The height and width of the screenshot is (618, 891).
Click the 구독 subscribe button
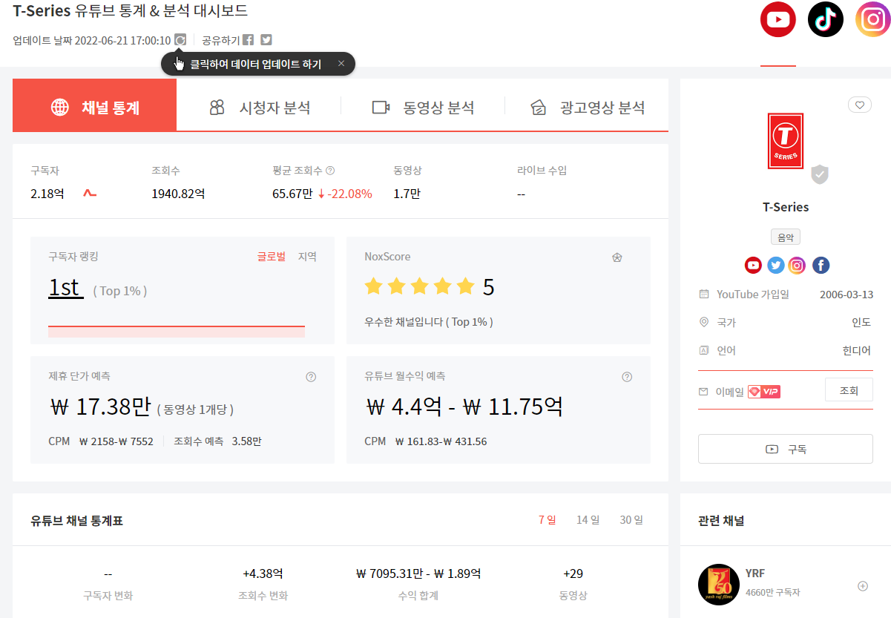[x=786, y=449]
